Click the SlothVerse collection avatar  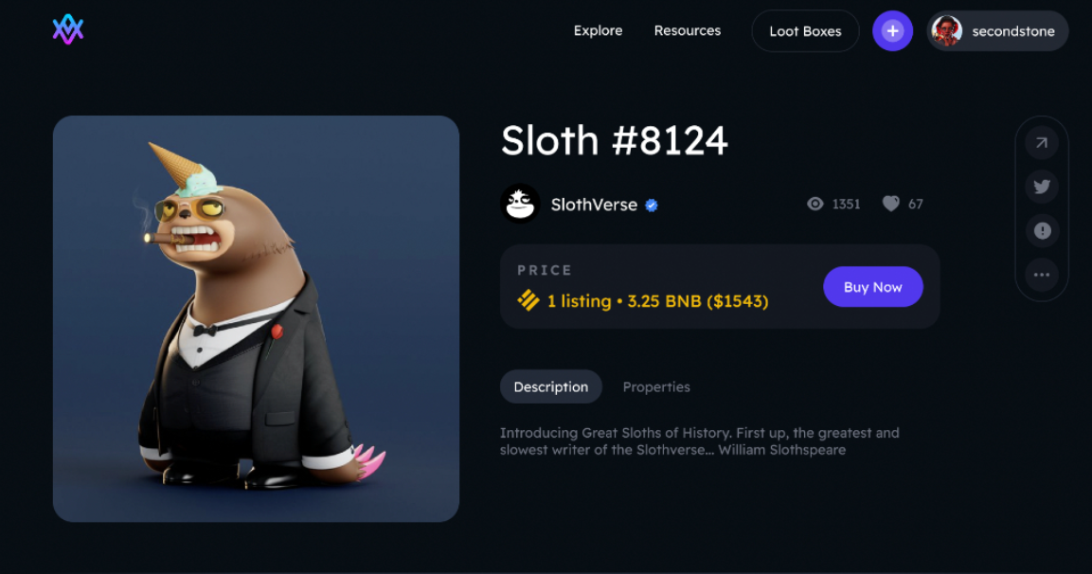(x=520, y=204)
